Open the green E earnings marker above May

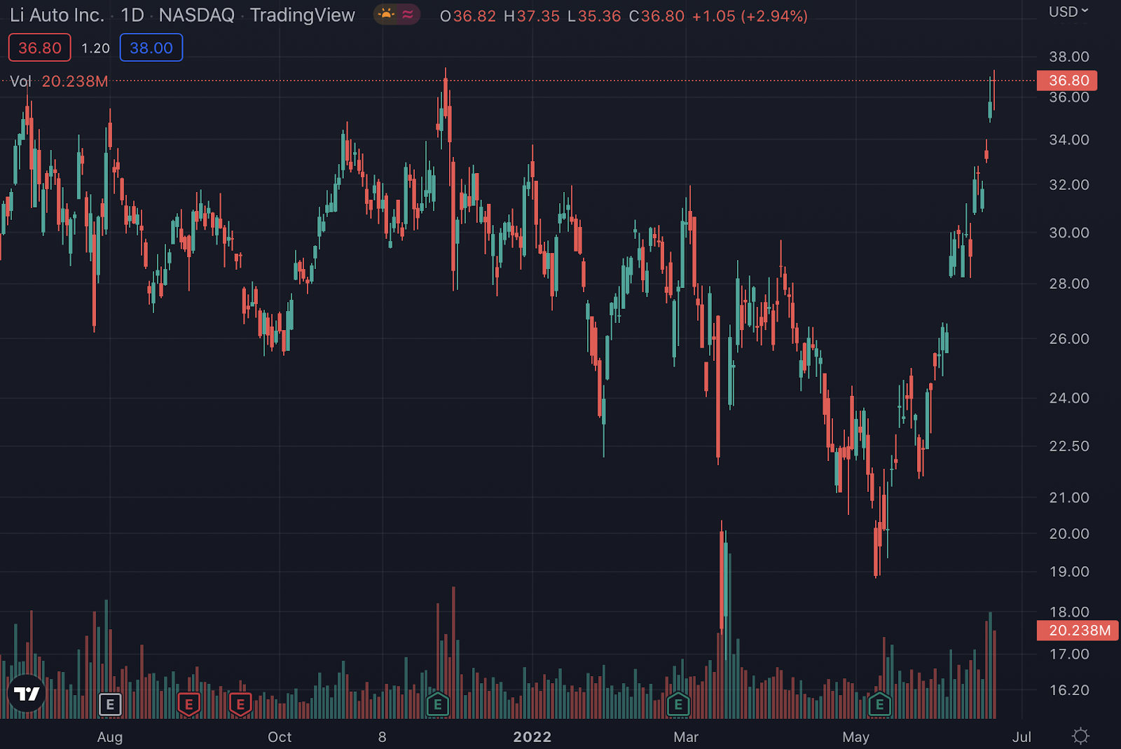tap(880, 704)
